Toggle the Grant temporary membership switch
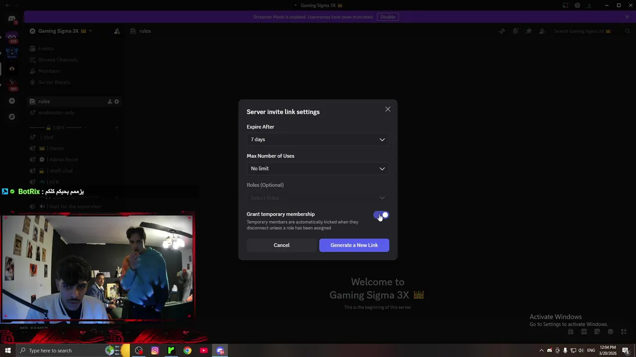This screenshot has height=357, width=636. tap(381, 215)
